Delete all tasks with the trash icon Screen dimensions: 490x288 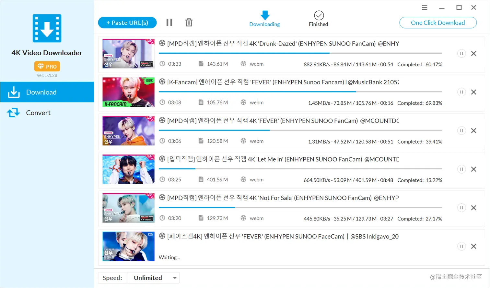tap(189, 22)
